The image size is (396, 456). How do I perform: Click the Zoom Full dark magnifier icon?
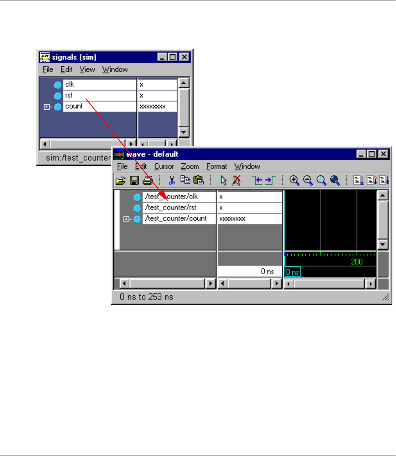click(335, 180)
